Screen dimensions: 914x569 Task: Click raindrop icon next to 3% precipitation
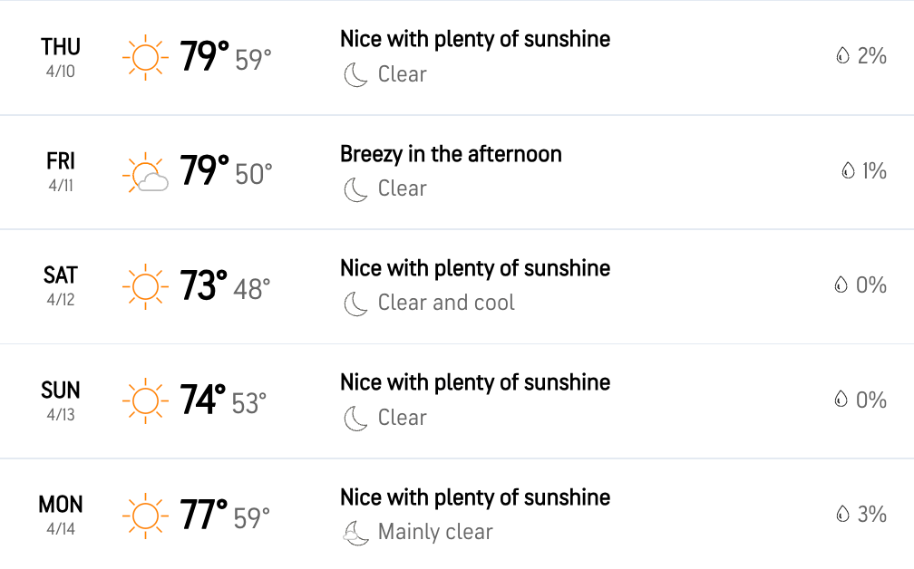coord(842,514)
